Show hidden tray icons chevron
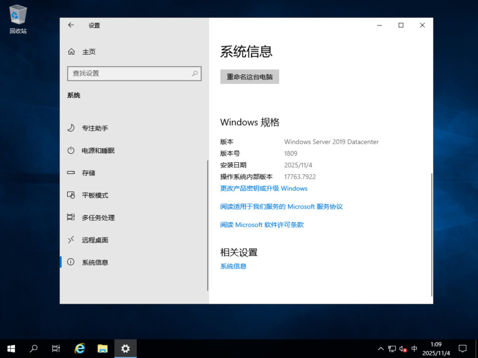 pyautogui.click(x=381, y=349)
